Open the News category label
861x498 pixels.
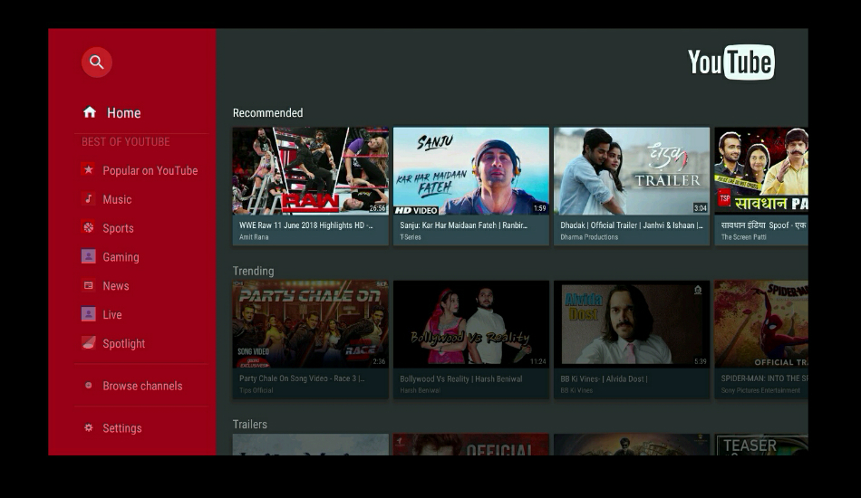[x=116, y=286]
